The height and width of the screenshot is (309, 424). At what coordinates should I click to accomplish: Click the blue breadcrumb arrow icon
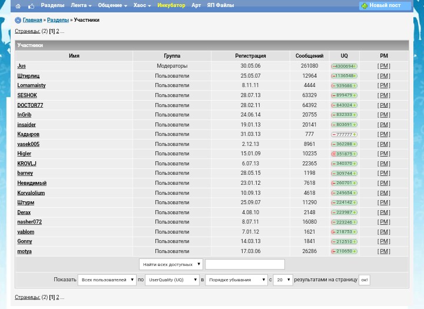pyautogui.click(x=18, y=20)
